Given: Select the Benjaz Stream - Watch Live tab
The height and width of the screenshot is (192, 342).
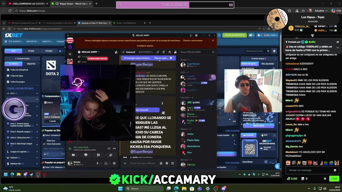Looking at the screenshot, I should click(x=71, y=4).
